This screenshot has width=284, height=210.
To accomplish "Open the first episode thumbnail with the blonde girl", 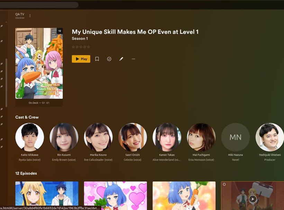I will (47, 196).
